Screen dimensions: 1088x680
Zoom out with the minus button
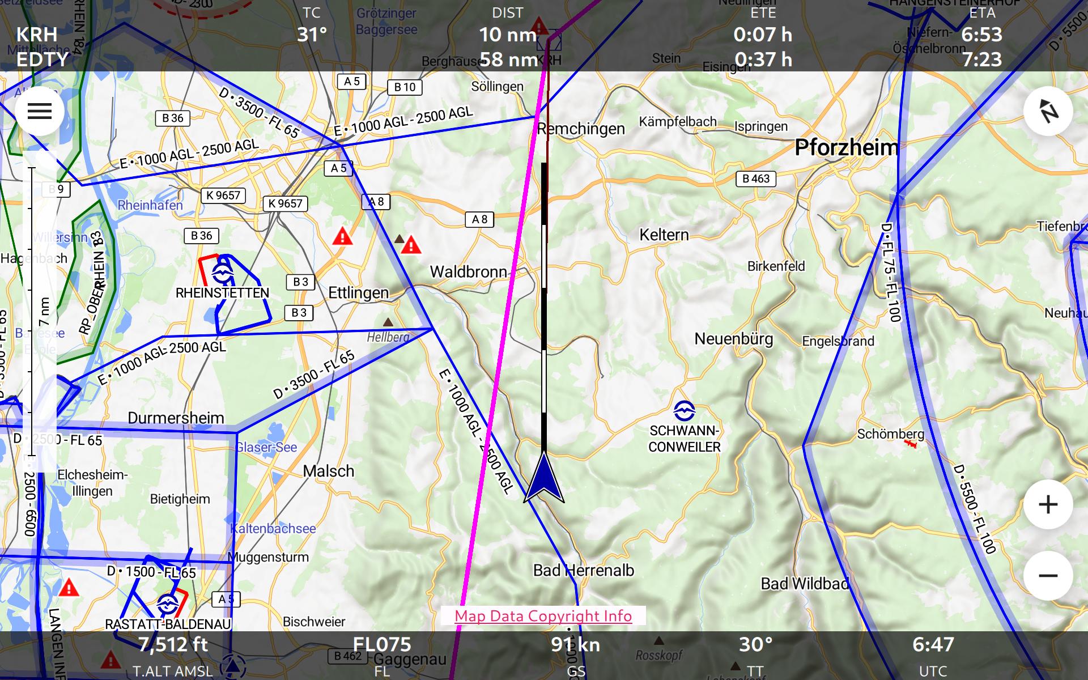(x=1048, y=576)
